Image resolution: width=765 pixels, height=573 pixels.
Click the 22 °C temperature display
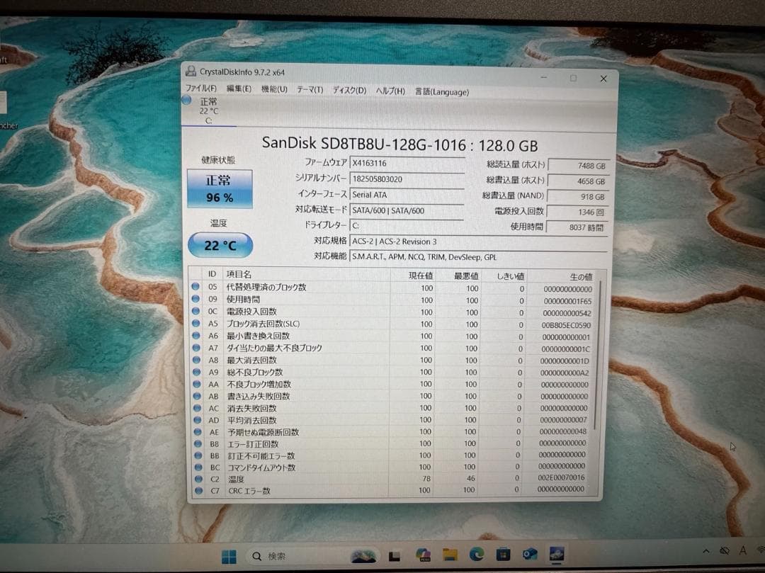(220, 244)
